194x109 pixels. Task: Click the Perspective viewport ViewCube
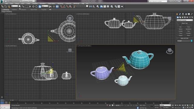tap(169, 51)
